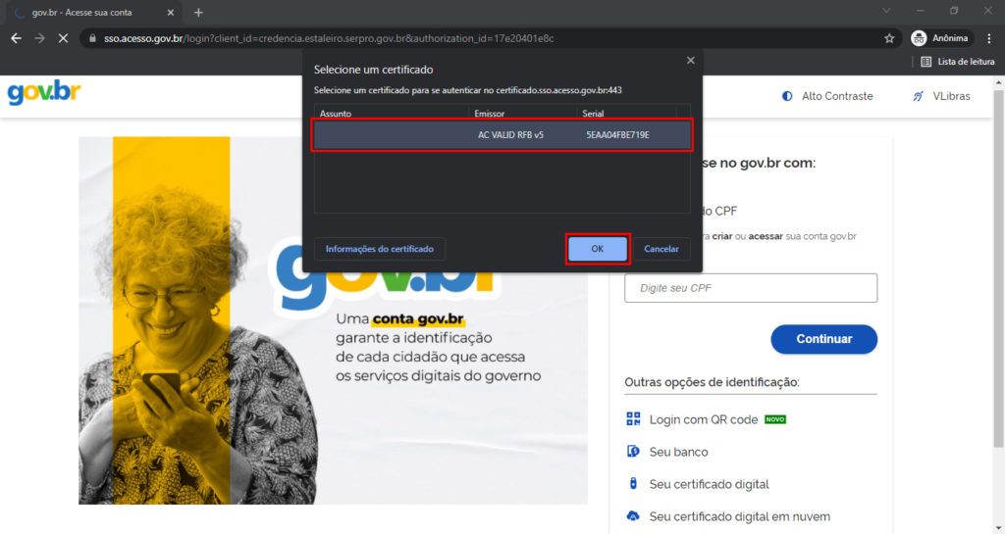The height and width of the screenshot is (534, 1005).
Task: Click the QR code icon
Action: (633, 419)
